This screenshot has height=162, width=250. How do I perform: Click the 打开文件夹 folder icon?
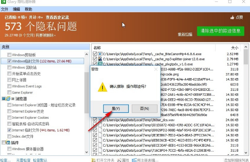point(93,160)
